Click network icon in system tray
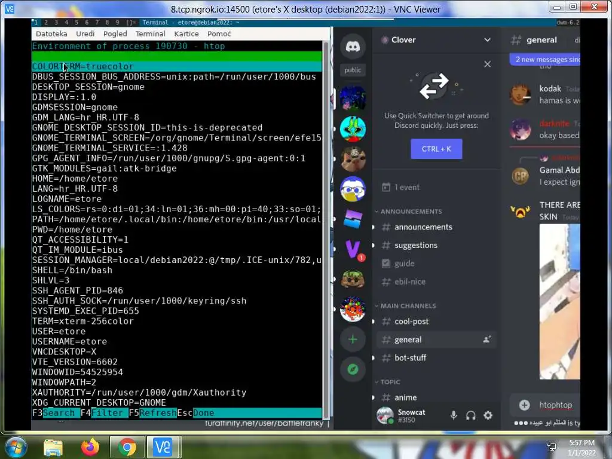612x459 pixels. point(552,447)
